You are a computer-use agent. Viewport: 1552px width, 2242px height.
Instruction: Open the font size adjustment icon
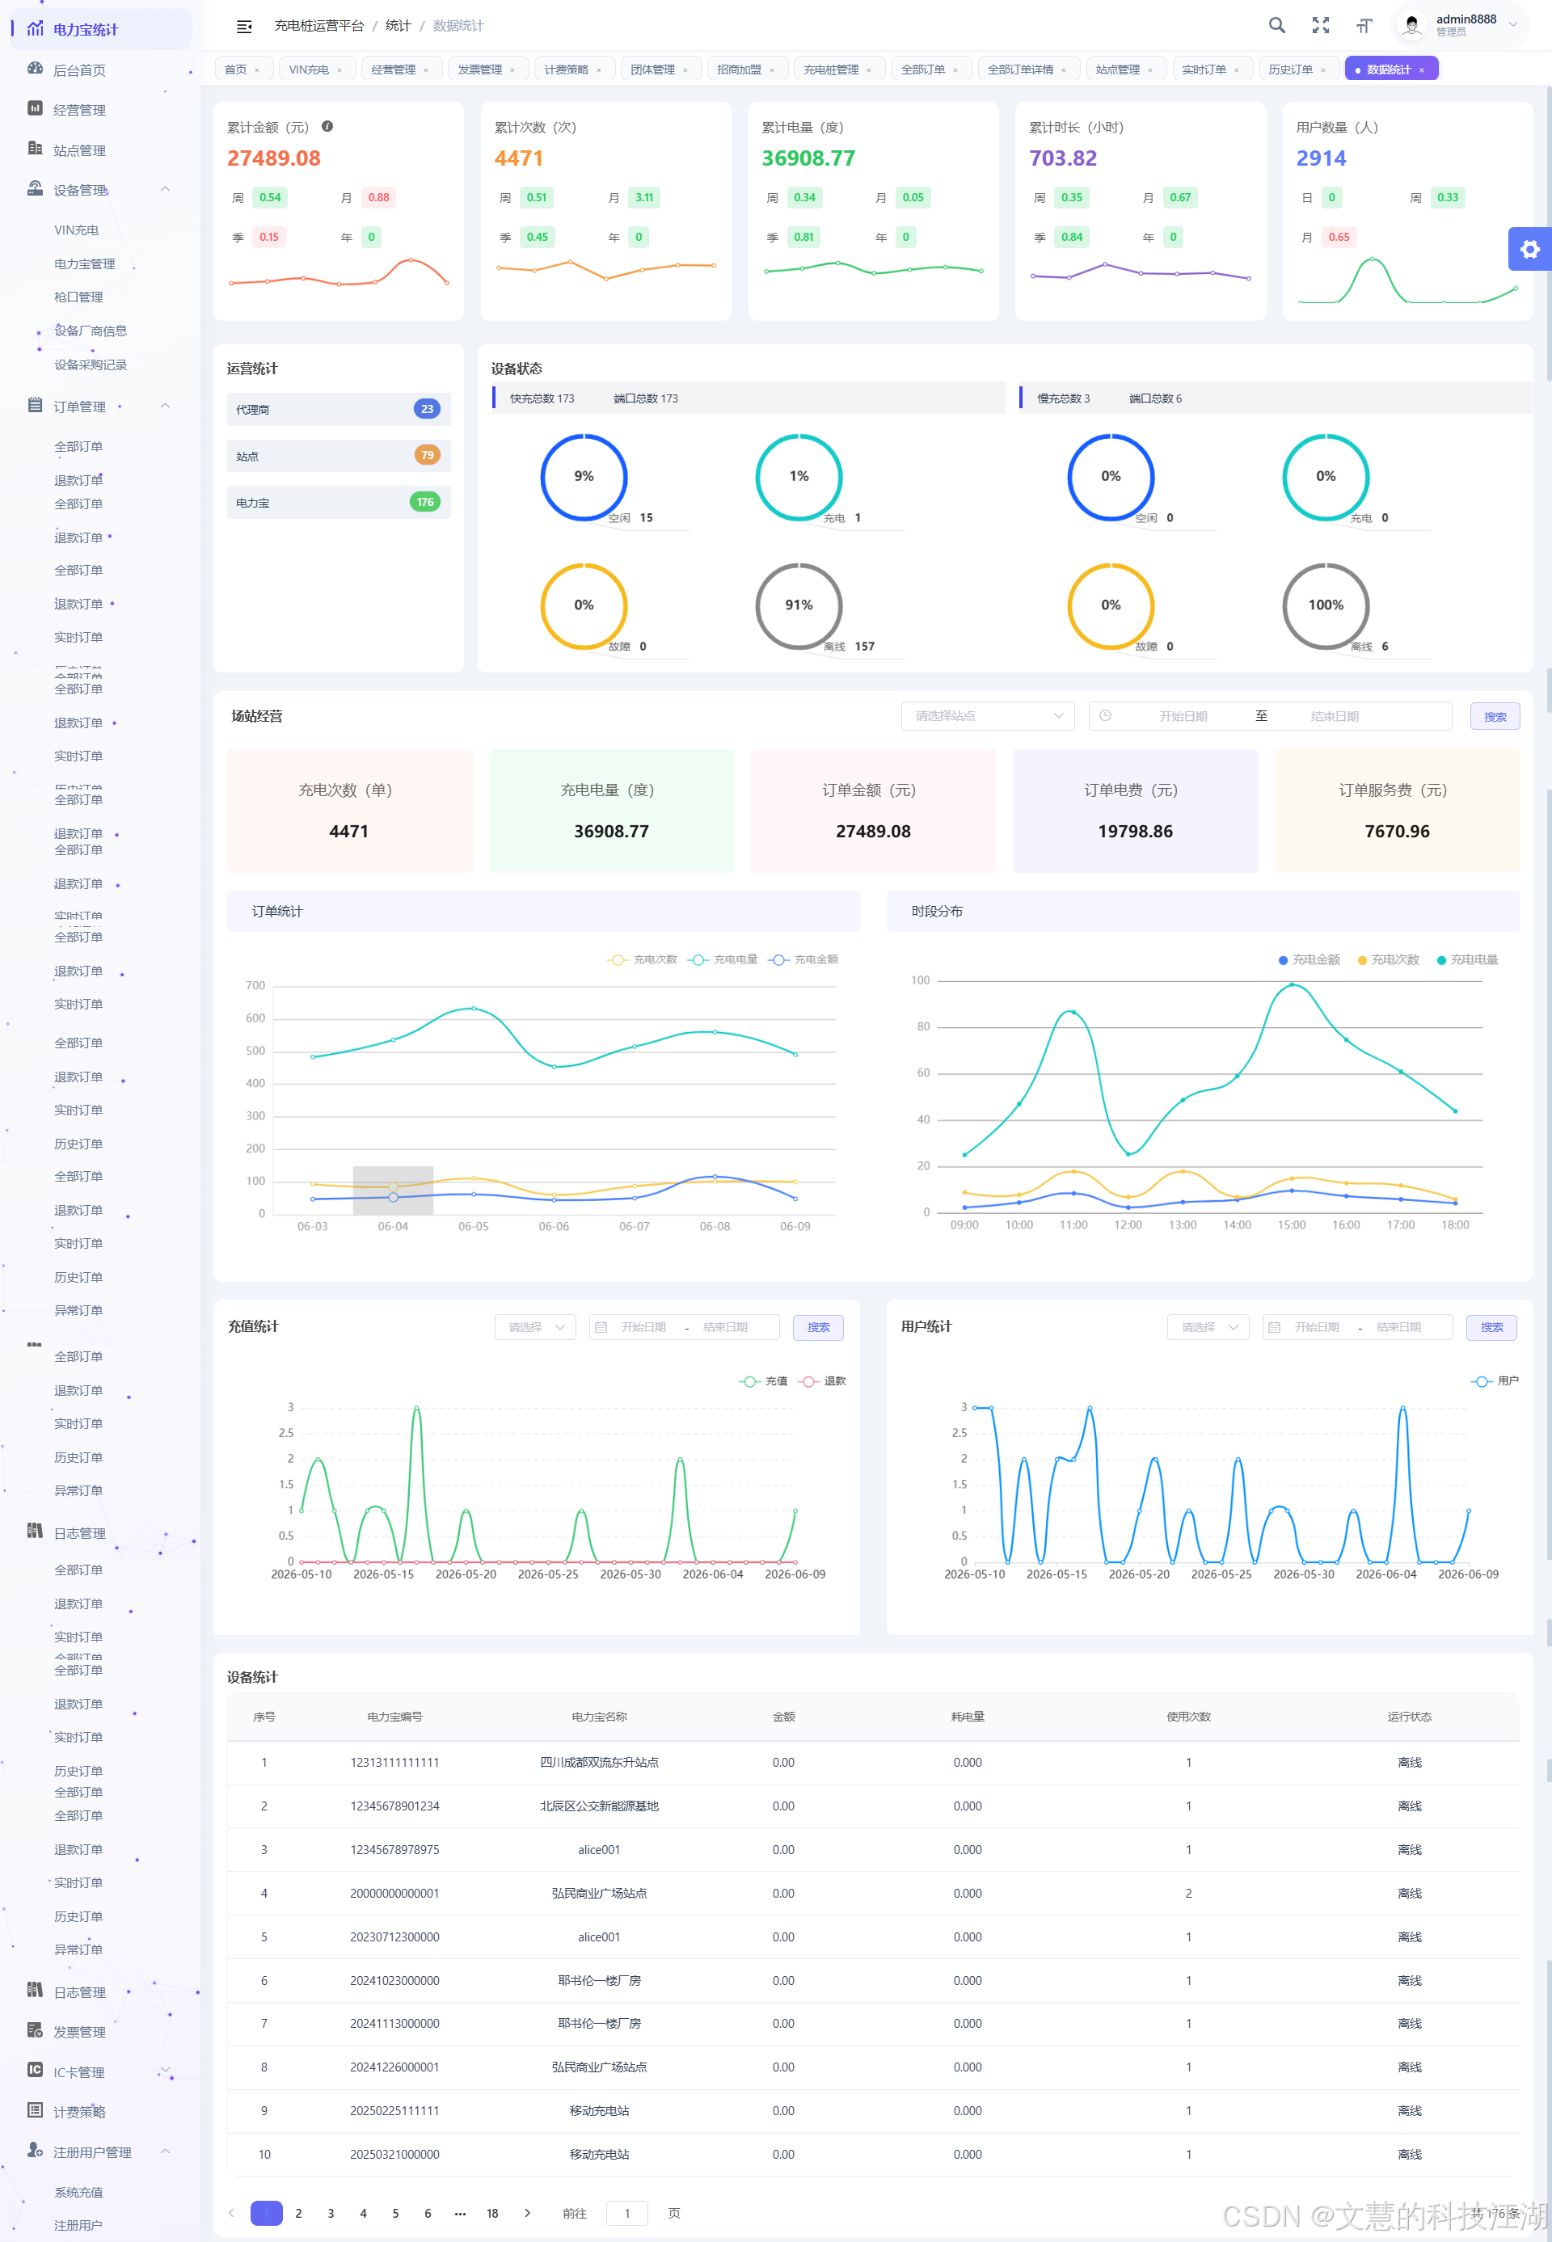click(1364, 25)
